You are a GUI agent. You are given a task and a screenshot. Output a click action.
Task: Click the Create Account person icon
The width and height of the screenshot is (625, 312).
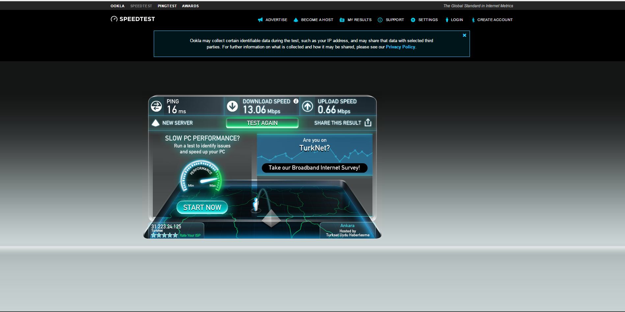(473, 20)
